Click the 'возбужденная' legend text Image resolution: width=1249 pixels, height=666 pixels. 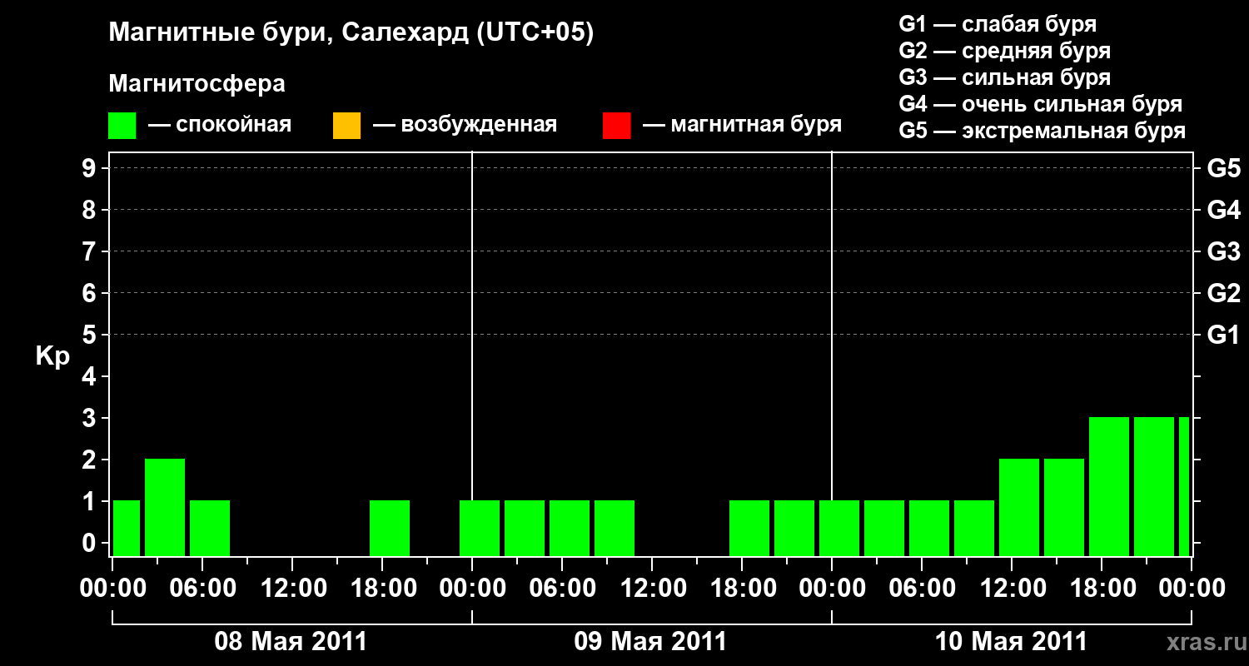point(479,126)
